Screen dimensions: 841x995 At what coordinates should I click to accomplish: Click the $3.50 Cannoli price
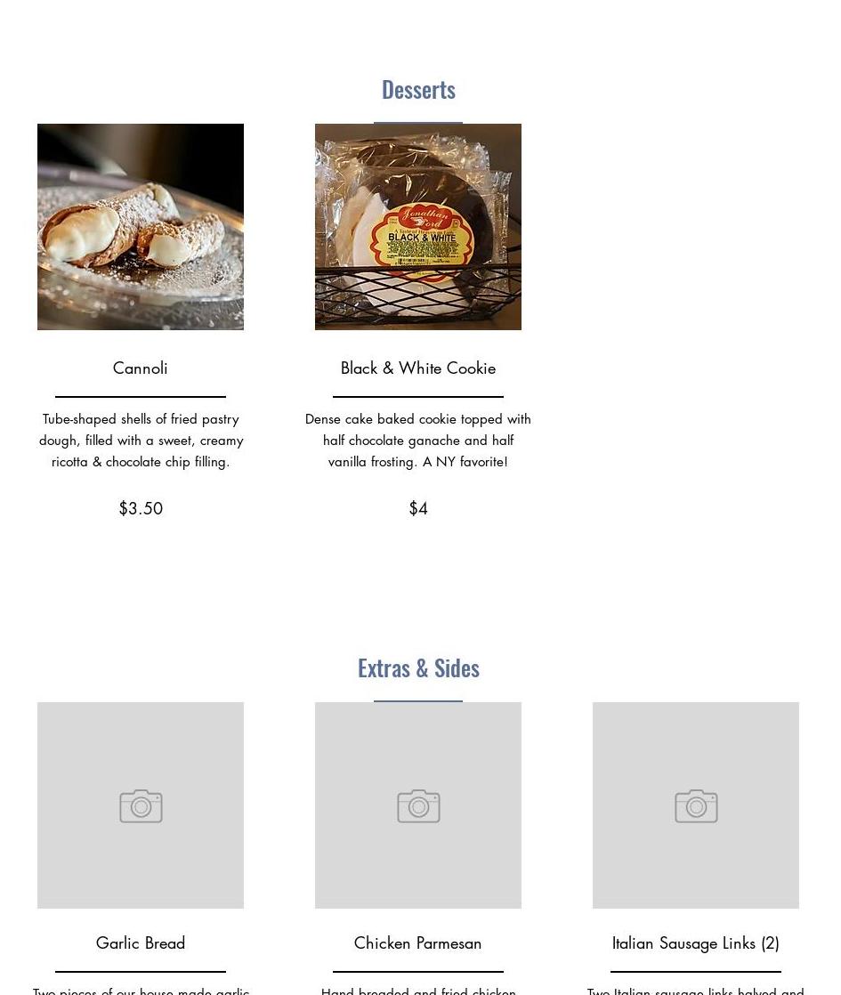pos(141,508)
